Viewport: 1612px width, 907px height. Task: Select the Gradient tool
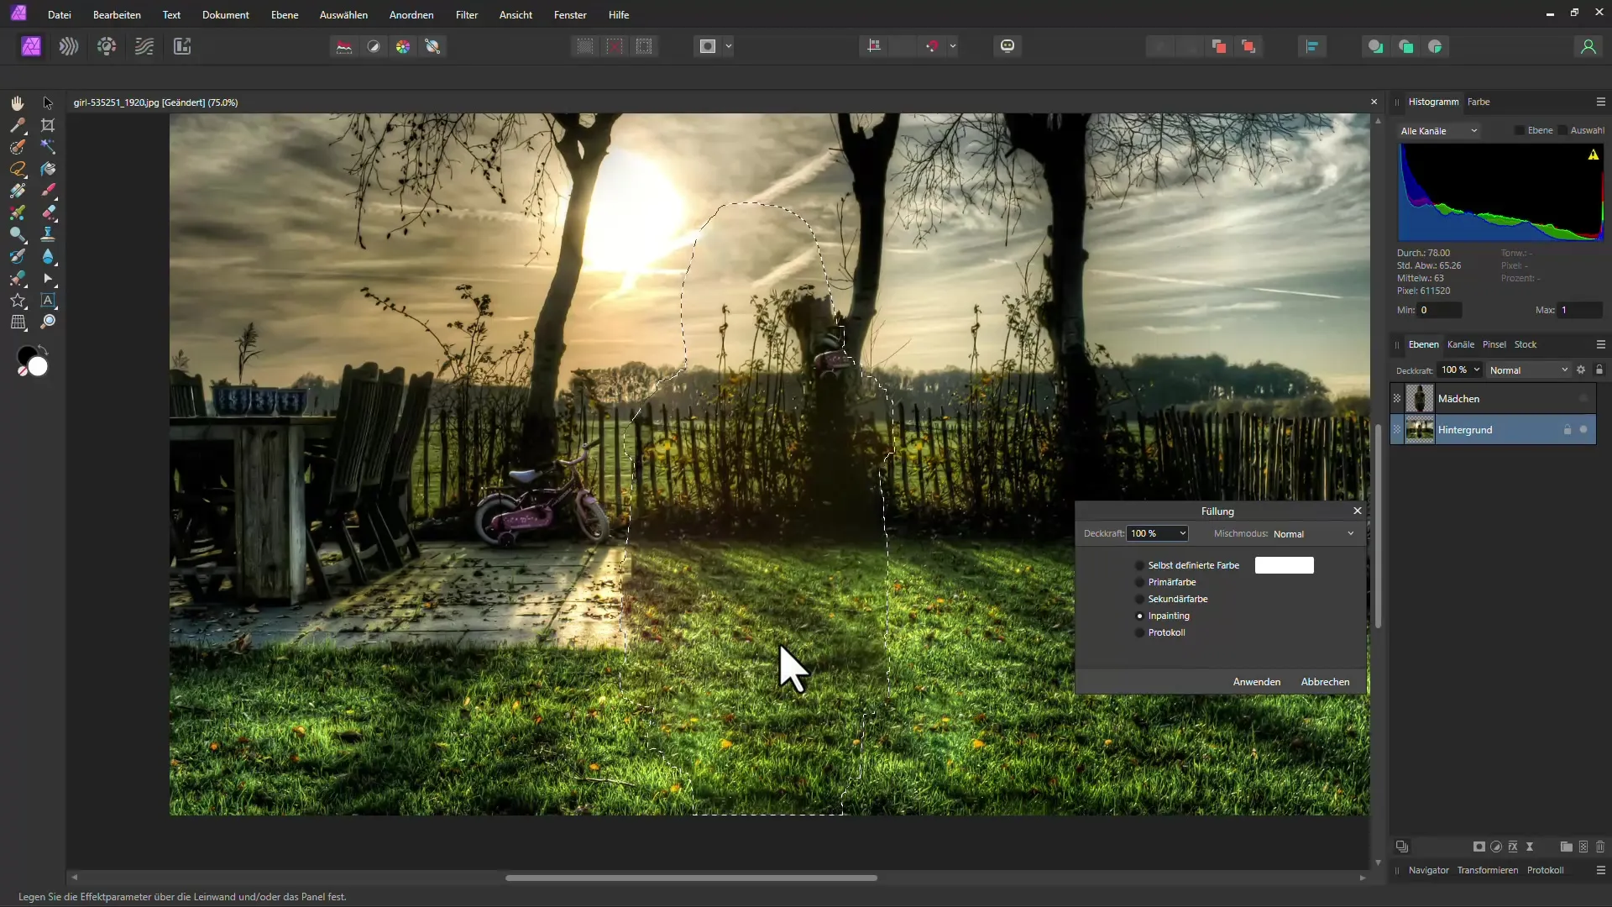pyautogui.click(x=18, y=191)
